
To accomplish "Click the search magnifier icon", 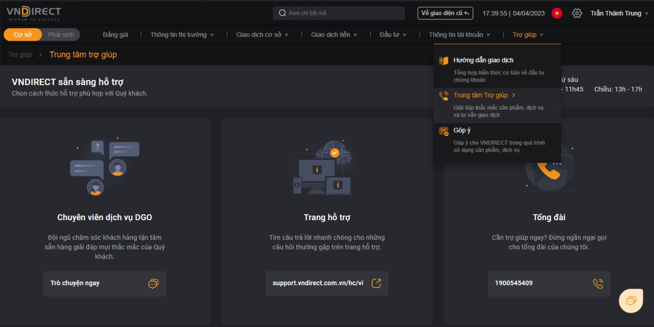I will point(282,13).
